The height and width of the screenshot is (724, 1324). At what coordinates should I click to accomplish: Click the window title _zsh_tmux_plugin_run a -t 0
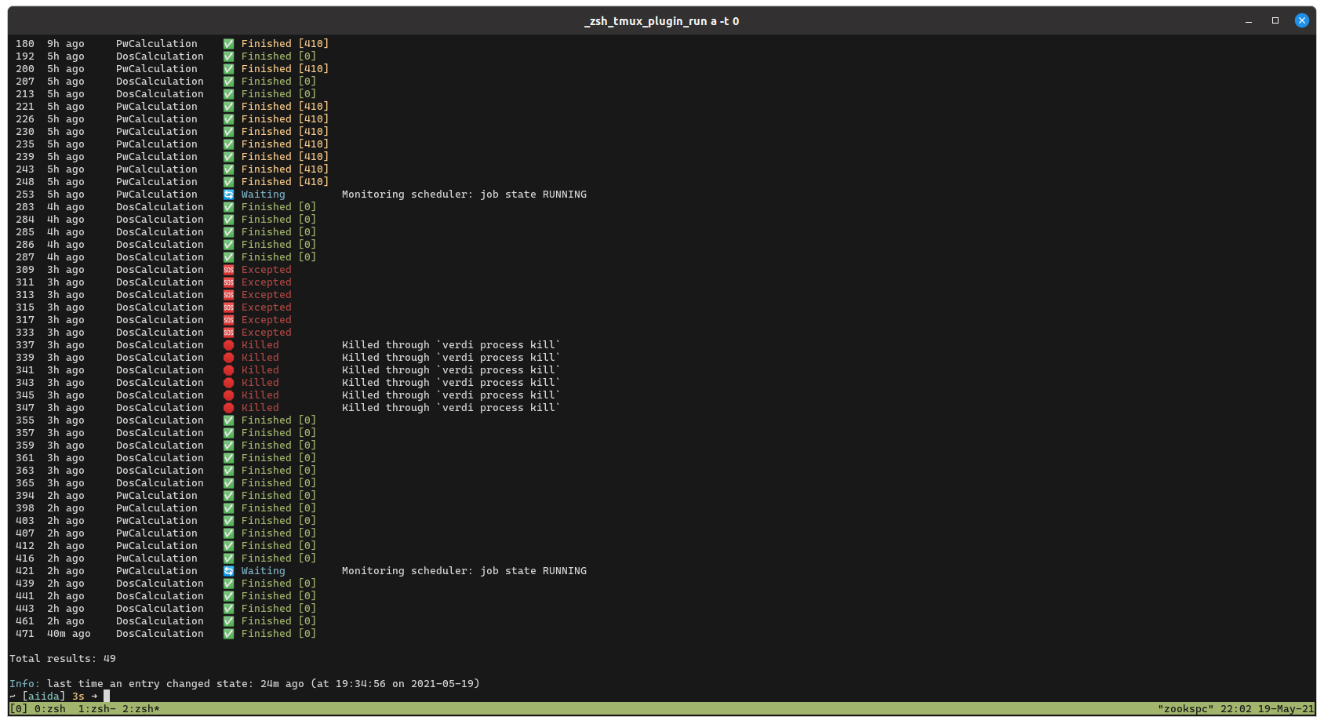point(661,21)
